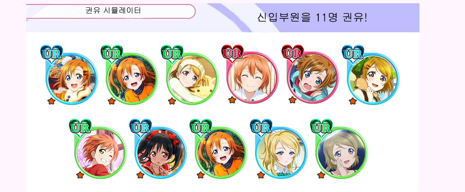Click the orange star under the bandana Hanayo card

click(353, 101)
